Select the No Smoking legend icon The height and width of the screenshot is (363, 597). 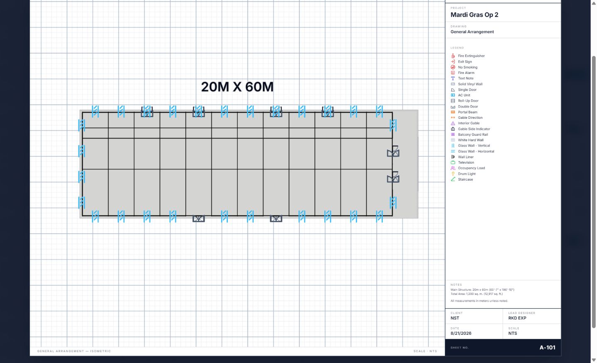(453, 67)
